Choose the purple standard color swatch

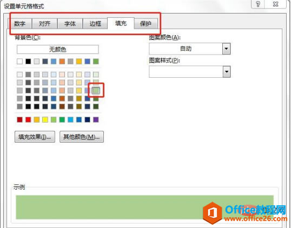[x=96, y=119]
